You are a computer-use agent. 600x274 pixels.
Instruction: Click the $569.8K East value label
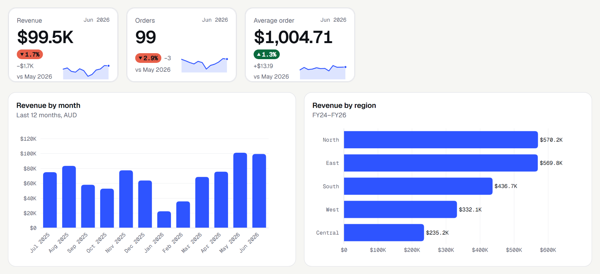(551, 163)
